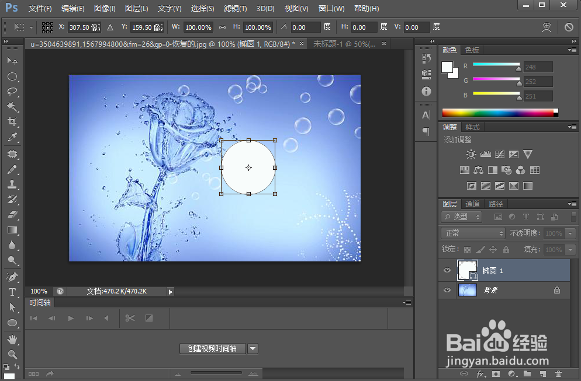Hide the 背景 layer
Viewport: 581px width, 381px height.
click(x=447, y=289)
